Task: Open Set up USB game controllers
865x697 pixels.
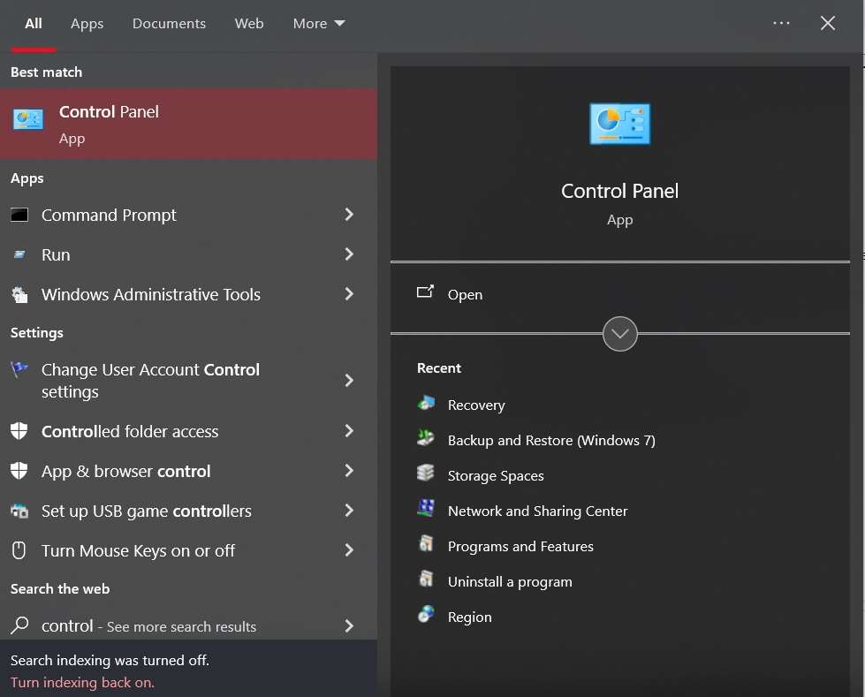Action: pyautogui.click(x=188, y=510)
